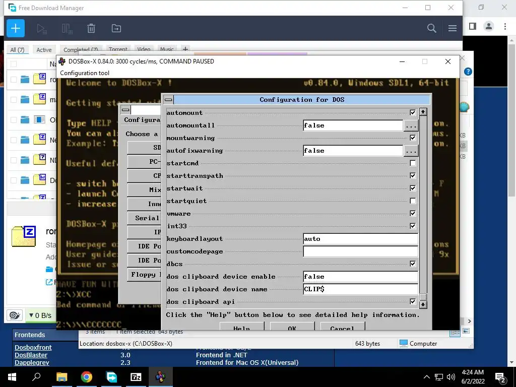Click the snail speed mode icon

15,315
